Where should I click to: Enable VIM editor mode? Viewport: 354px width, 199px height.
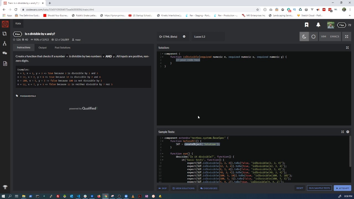(x=323, y=36)
